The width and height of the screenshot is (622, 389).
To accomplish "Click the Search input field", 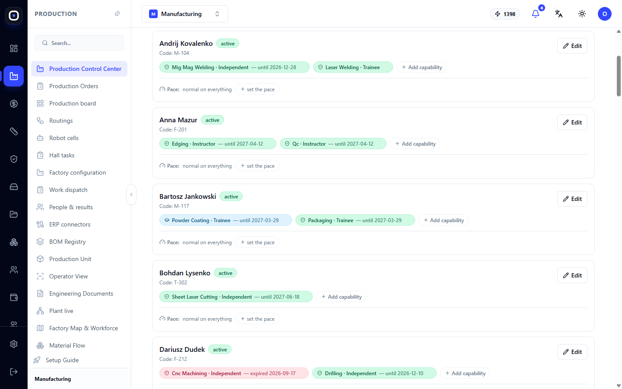I will point(79,43).
